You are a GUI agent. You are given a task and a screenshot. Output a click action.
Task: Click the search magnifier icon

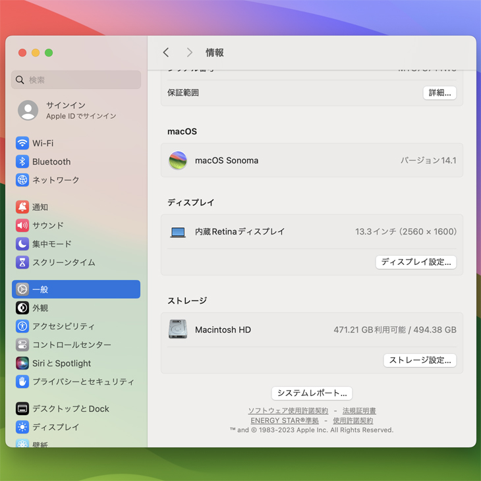20,80
